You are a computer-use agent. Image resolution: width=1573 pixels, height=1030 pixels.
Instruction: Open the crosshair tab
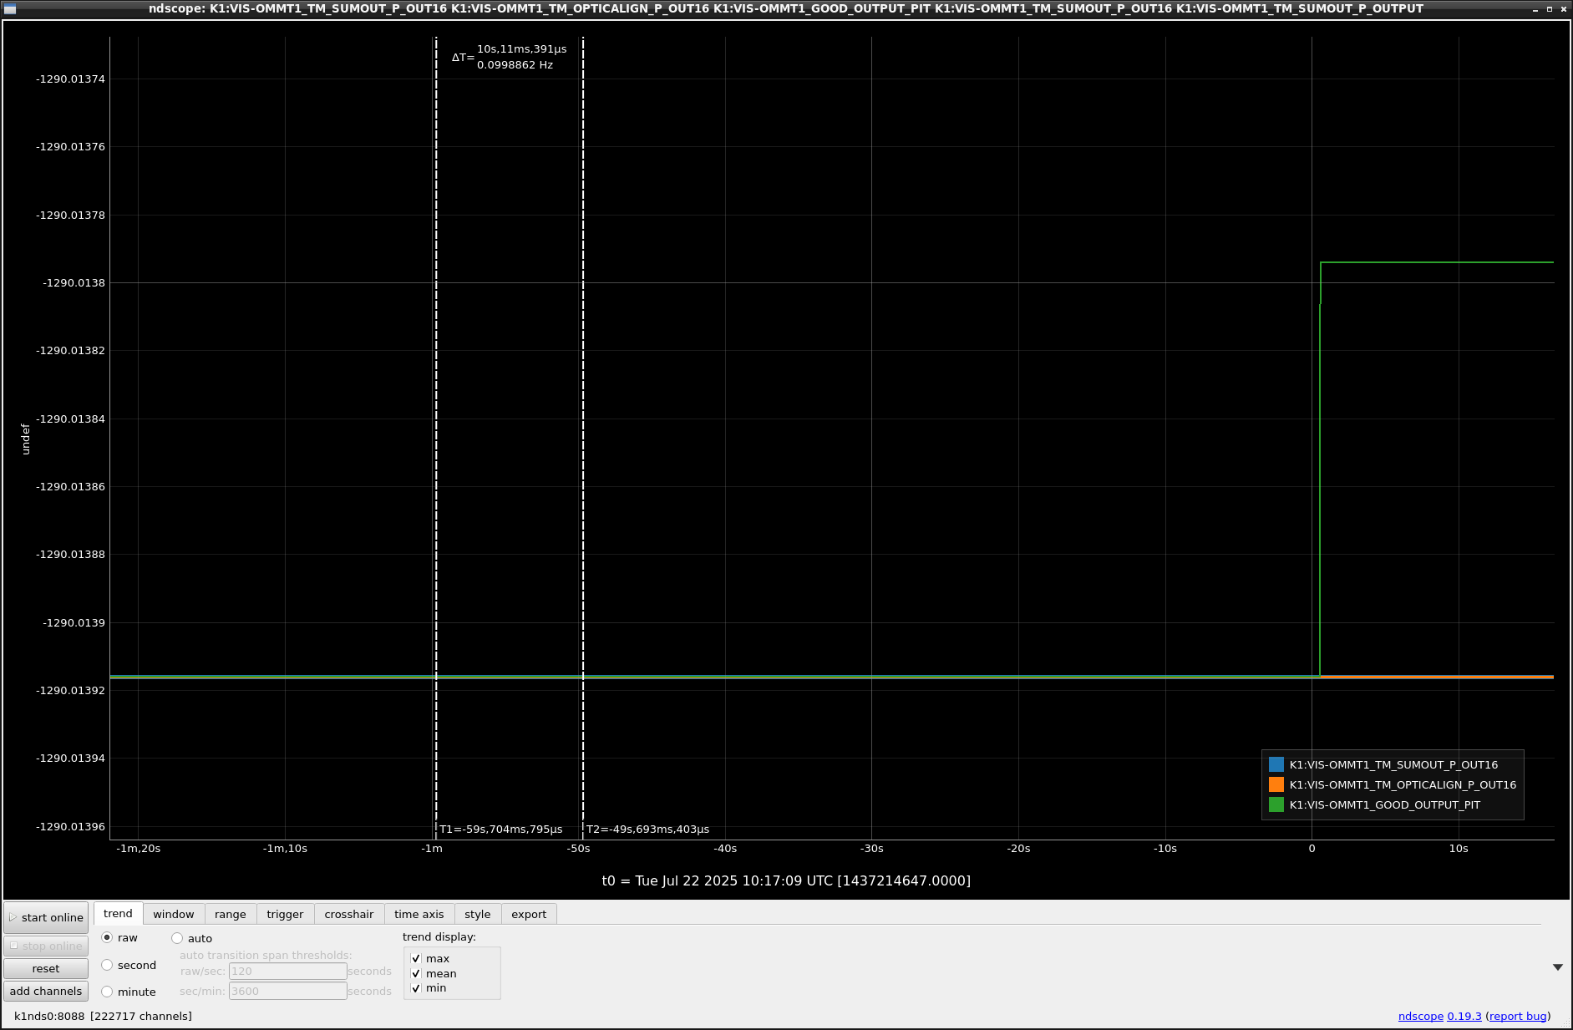pyautogui.click(x=348, y=914)
